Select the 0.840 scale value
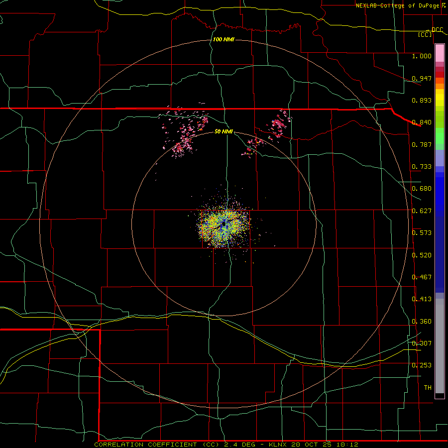This screenshot has height=448, width=448. 422,122
